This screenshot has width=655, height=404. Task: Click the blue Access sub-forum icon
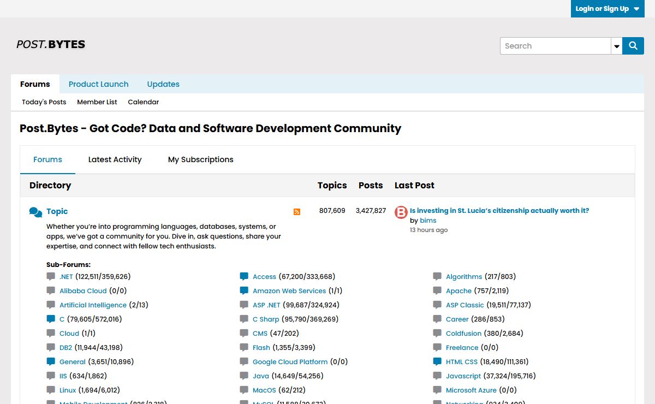(244, 277)
